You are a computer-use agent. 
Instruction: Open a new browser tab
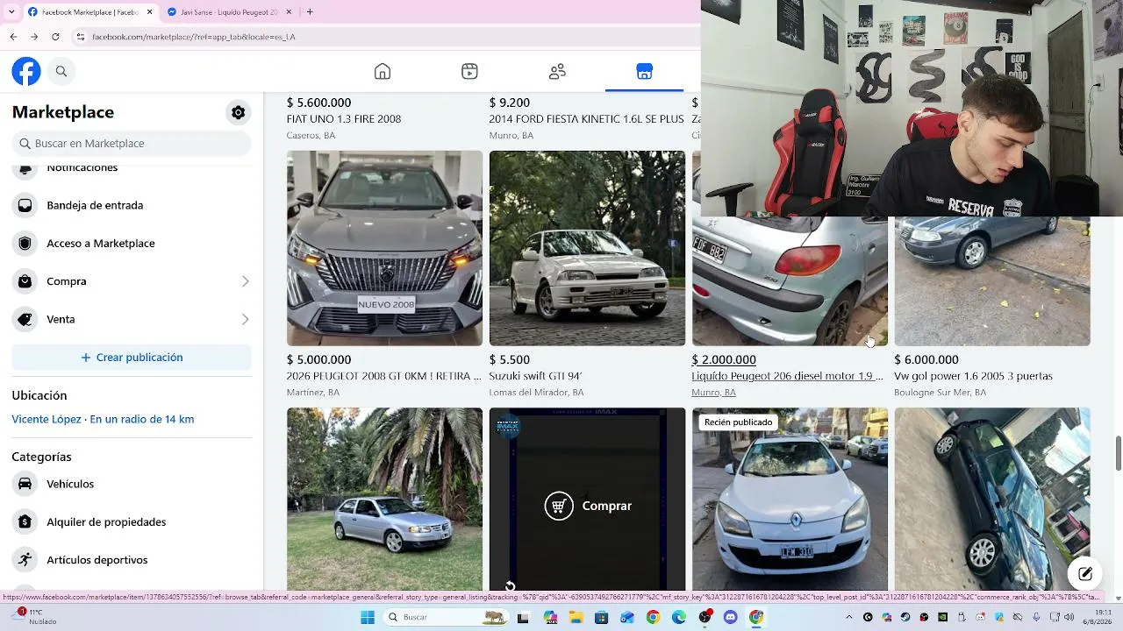310,12
